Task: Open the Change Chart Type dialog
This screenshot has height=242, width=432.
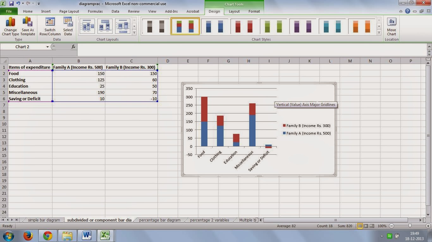Action: point(10,25)
